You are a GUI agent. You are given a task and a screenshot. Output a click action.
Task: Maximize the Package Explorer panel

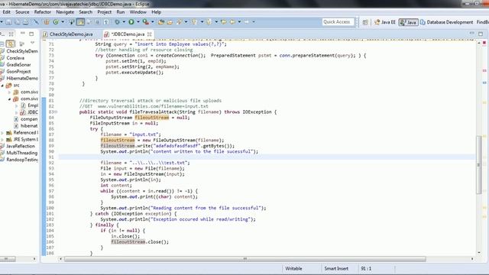31,34
